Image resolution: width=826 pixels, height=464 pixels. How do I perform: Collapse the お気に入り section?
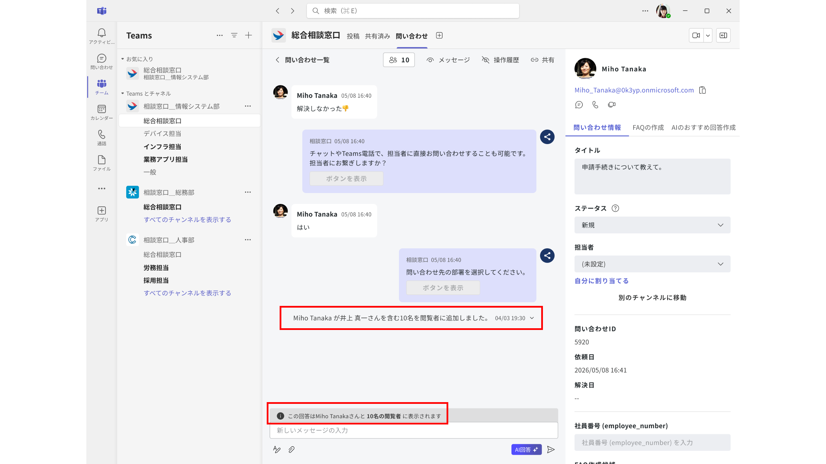(122, 59)
